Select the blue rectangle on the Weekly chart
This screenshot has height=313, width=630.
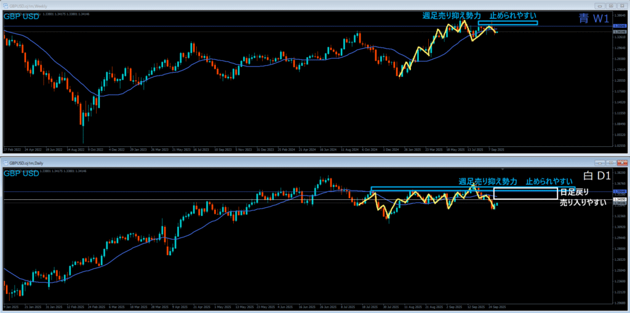[508, 23]
